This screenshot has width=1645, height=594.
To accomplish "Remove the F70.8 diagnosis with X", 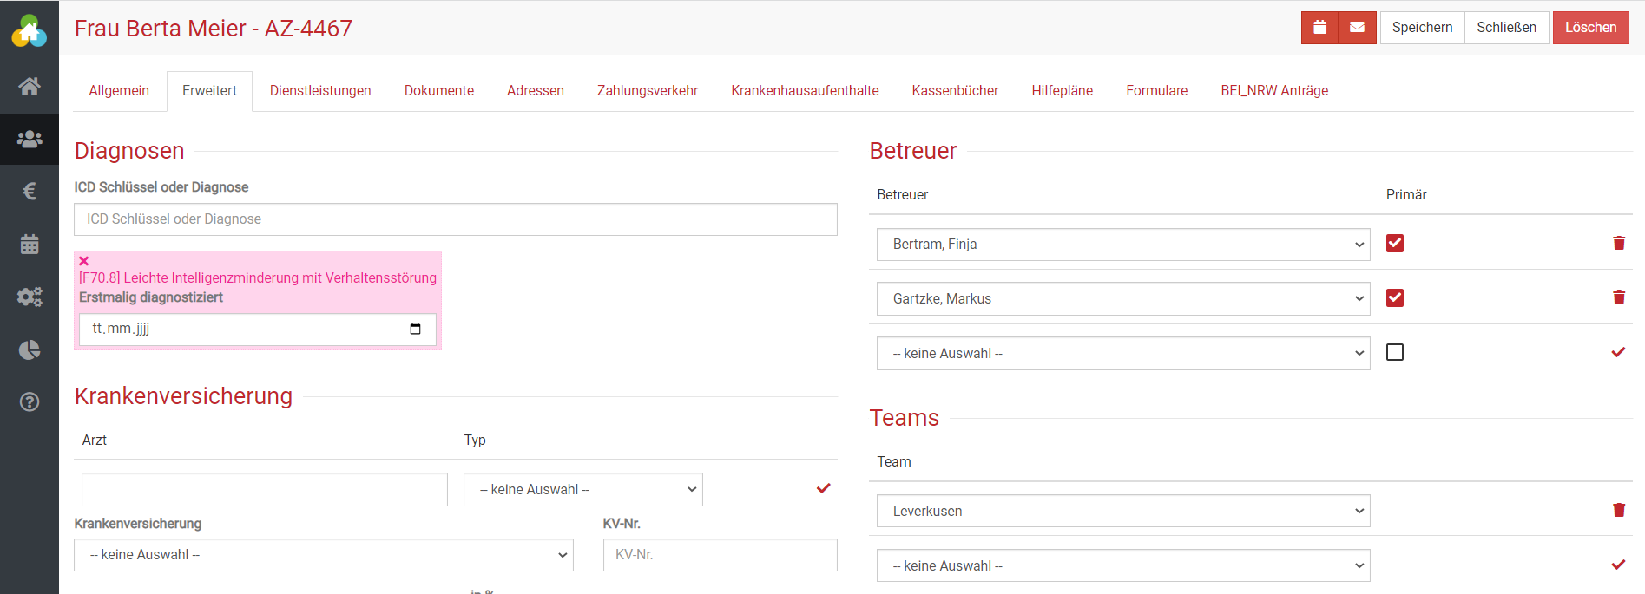I will 84,261.
